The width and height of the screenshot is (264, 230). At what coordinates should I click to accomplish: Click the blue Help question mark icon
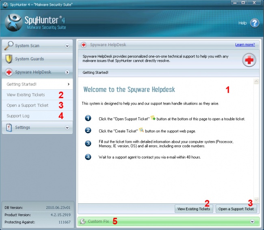[x=254, y=23]
